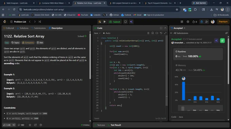The height and width of the screenshot is (129, 231).
Task: Open the help question mark icon
Action: (41, 125)
